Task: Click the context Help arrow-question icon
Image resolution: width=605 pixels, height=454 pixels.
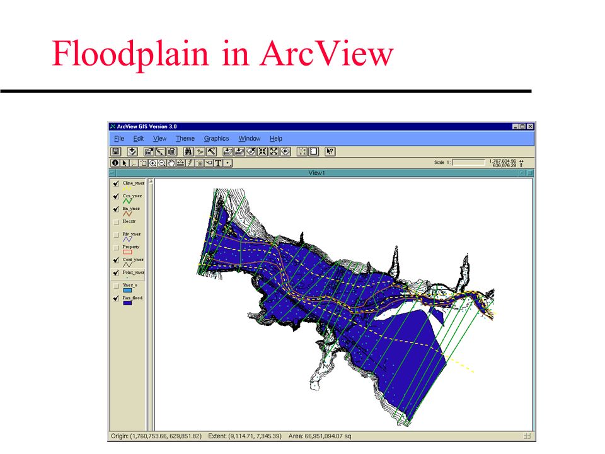Action: 330,151
